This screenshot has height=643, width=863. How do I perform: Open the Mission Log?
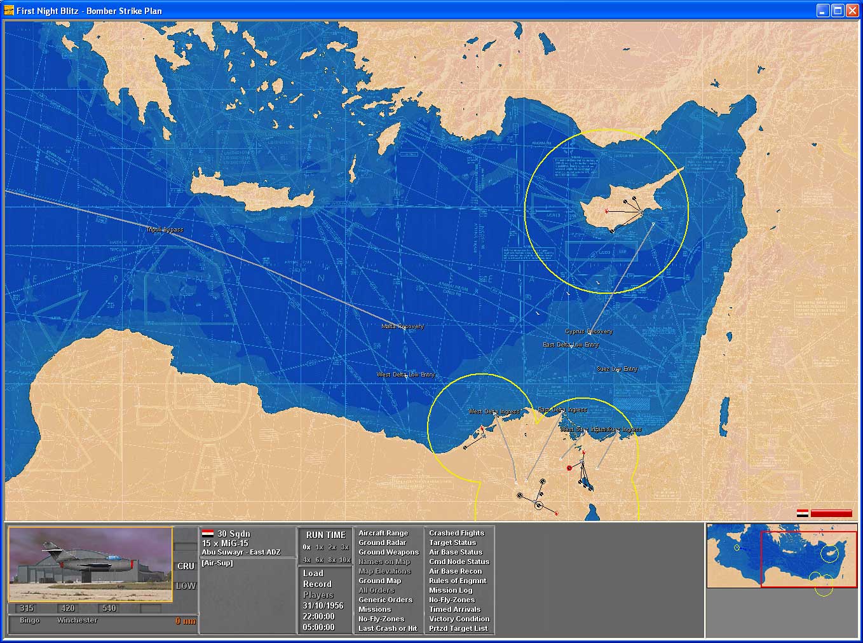(451, 590)
